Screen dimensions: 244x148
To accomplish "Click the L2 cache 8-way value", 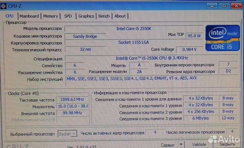I will click(228, 112).
